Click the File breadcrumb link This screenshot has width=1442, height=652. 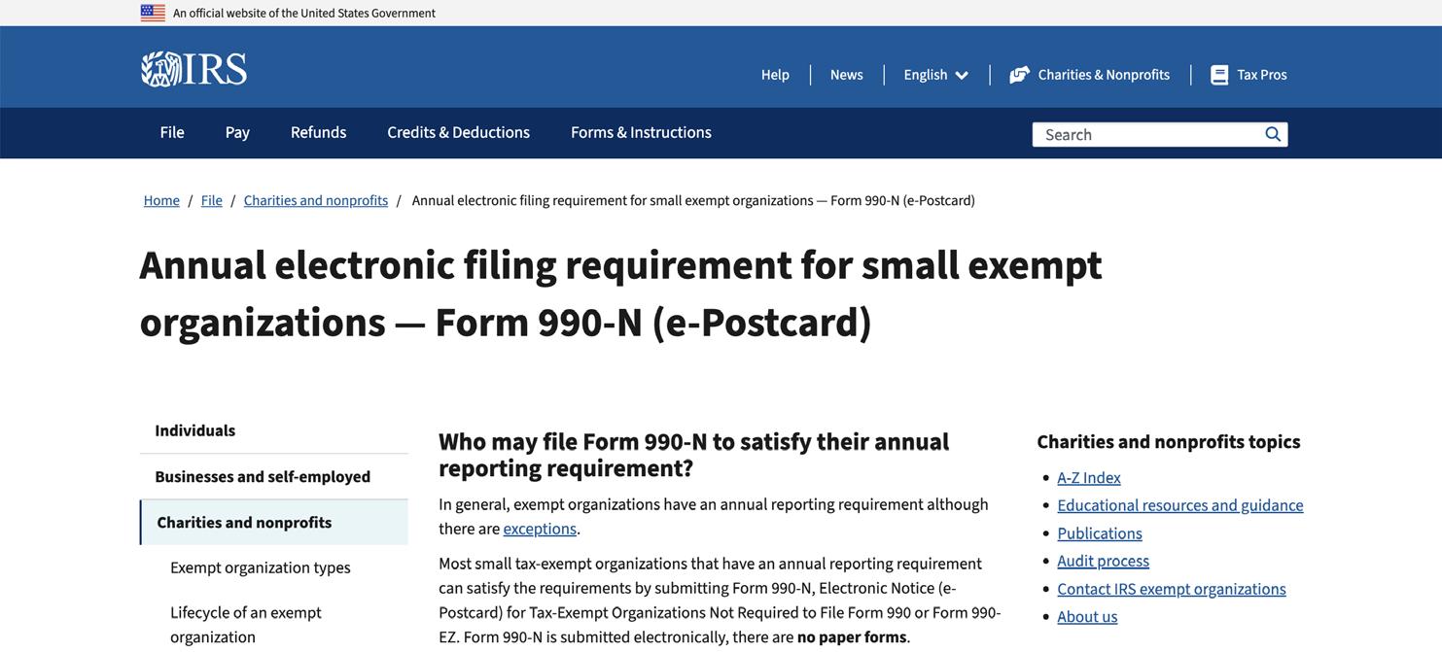pyautogui.click(x=211, y=200)
